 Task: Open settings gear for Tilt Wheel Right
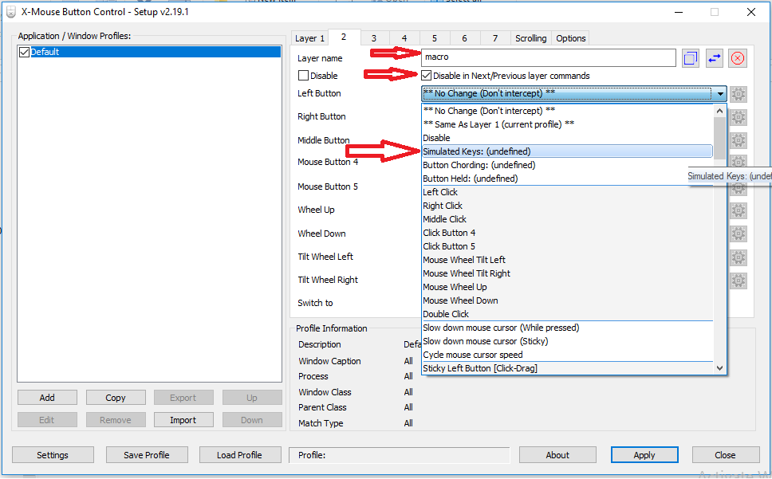pos(738,281)
